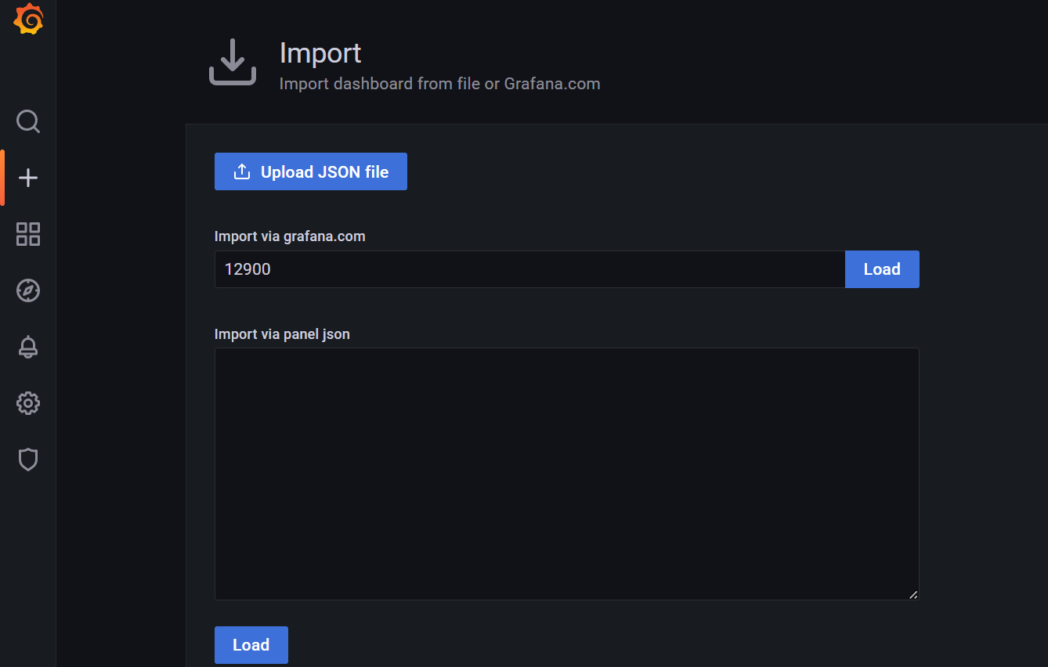Viewport: 1048px width, 667px height.
Task: Open the Configuration gear icon in sidebar
Action: pyautogui.click(x=28, y=403)
